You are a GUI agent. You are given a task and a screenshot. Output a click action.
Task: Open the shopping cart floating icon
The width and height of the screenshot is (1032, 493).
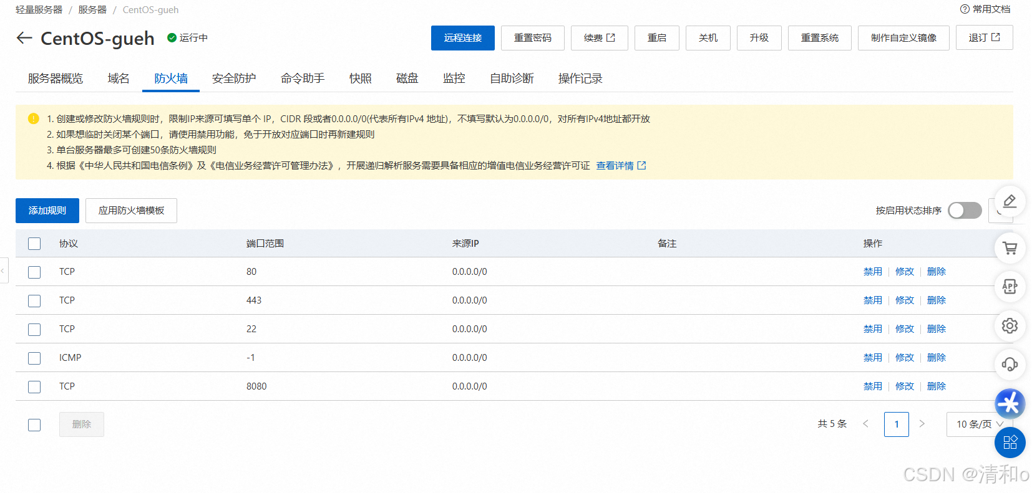tap(1010, 247)
